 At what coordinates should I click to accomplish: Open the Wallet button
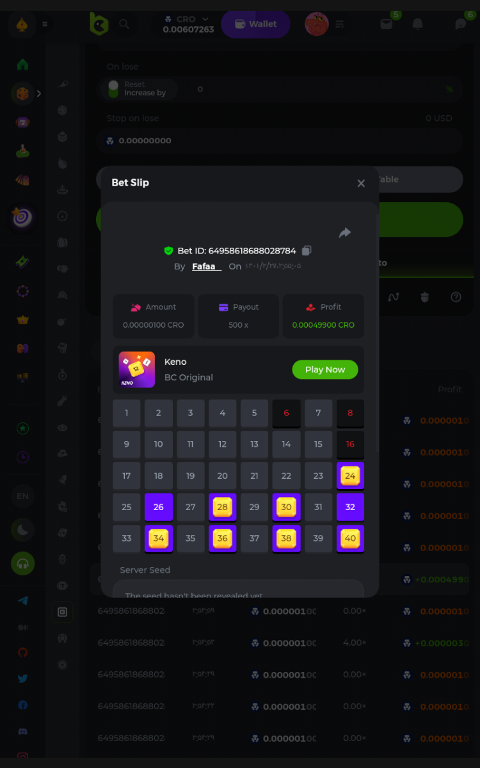pos(255,24)
